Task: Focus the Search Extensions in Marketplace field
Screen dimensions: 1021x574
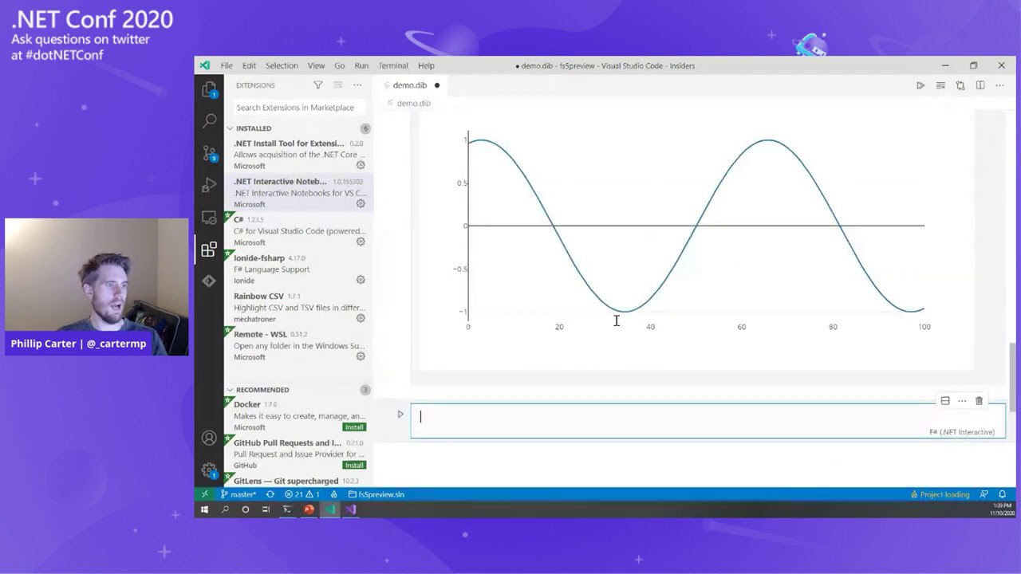Action: 299,108
